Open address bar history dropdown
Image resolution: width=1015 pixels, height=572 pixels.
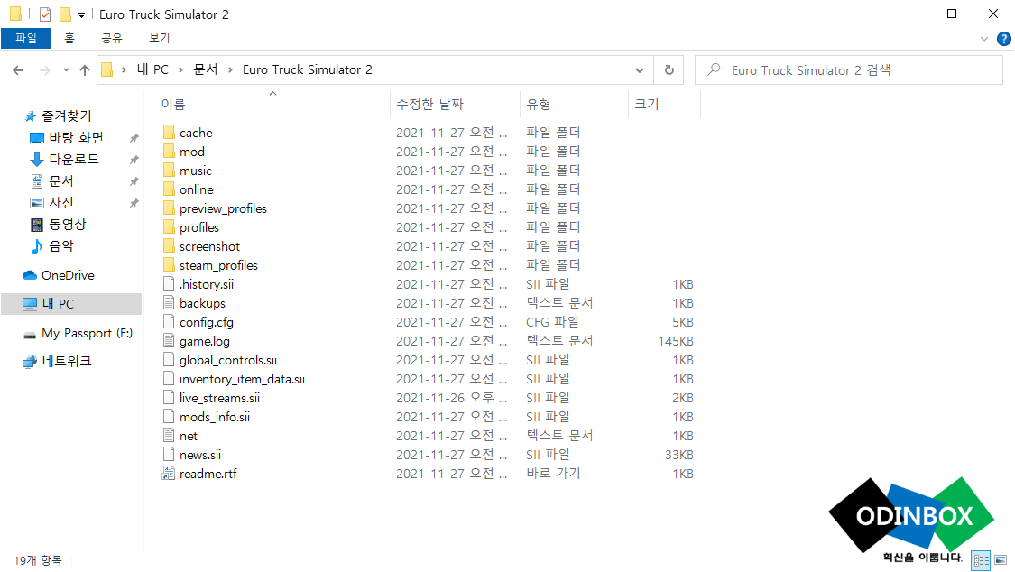pyautogui.click(x=640, y=69)
